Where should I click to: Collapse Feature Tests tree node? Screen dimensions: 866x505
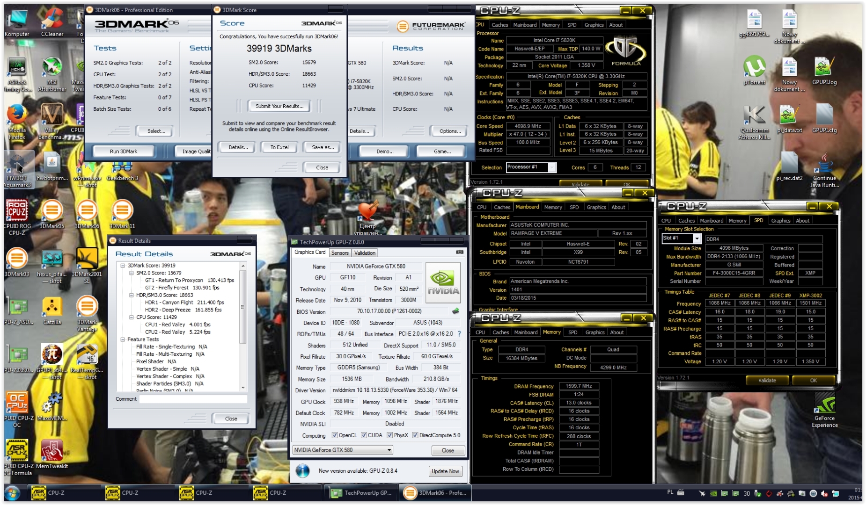tap(123, 339)
